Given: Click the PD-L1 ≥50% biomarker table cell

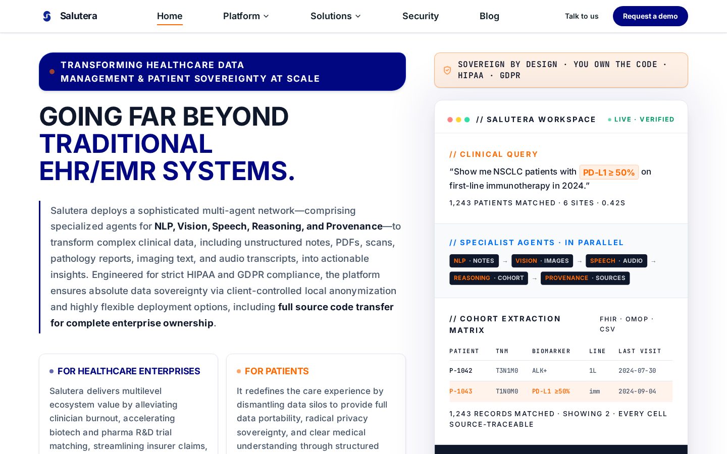Looking at the screenshot, I should coord(551,391).
